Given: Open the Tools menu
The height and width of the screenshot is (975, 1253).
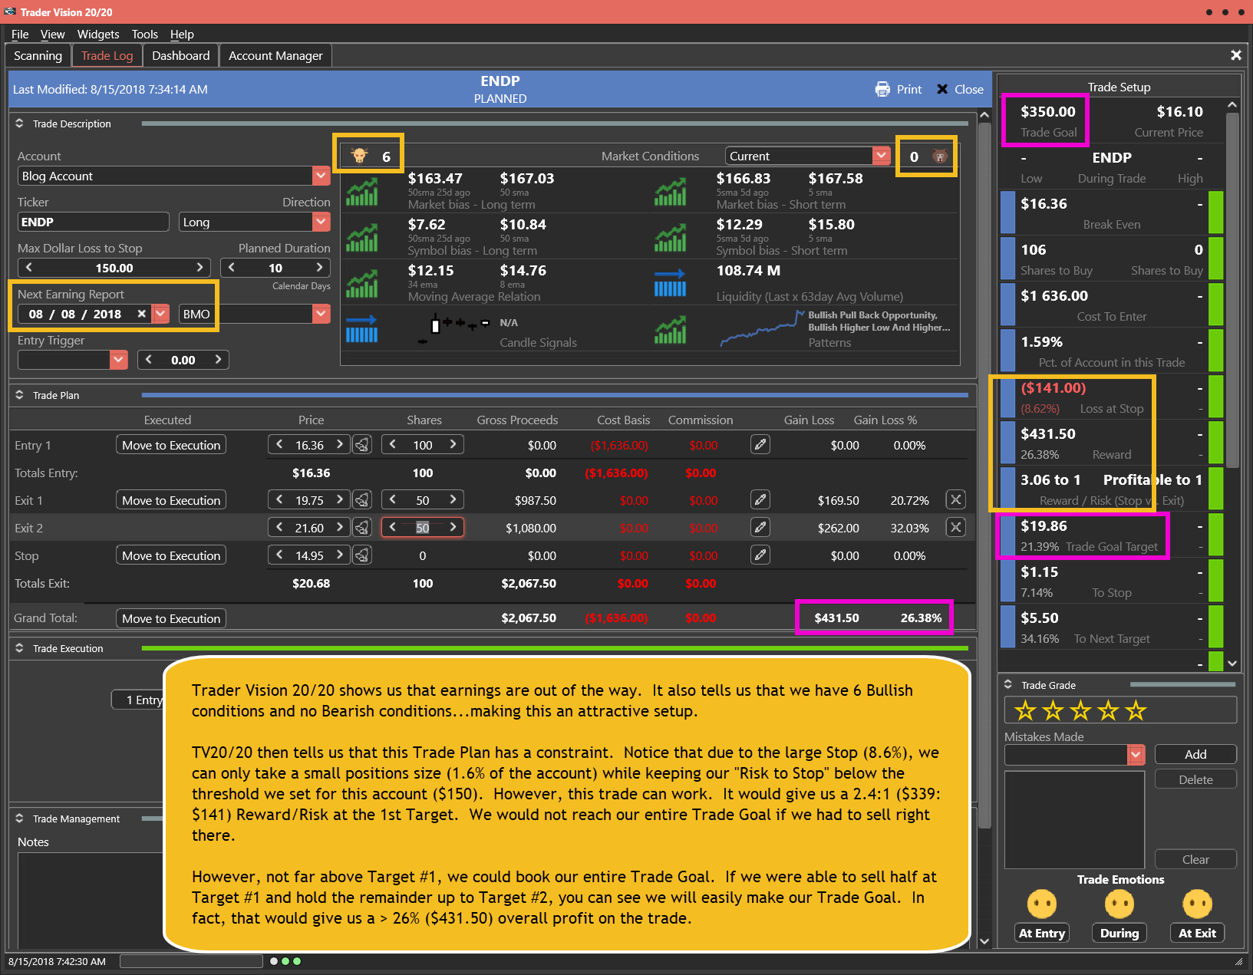Looking at the screenshot, I should pos(144,35).
